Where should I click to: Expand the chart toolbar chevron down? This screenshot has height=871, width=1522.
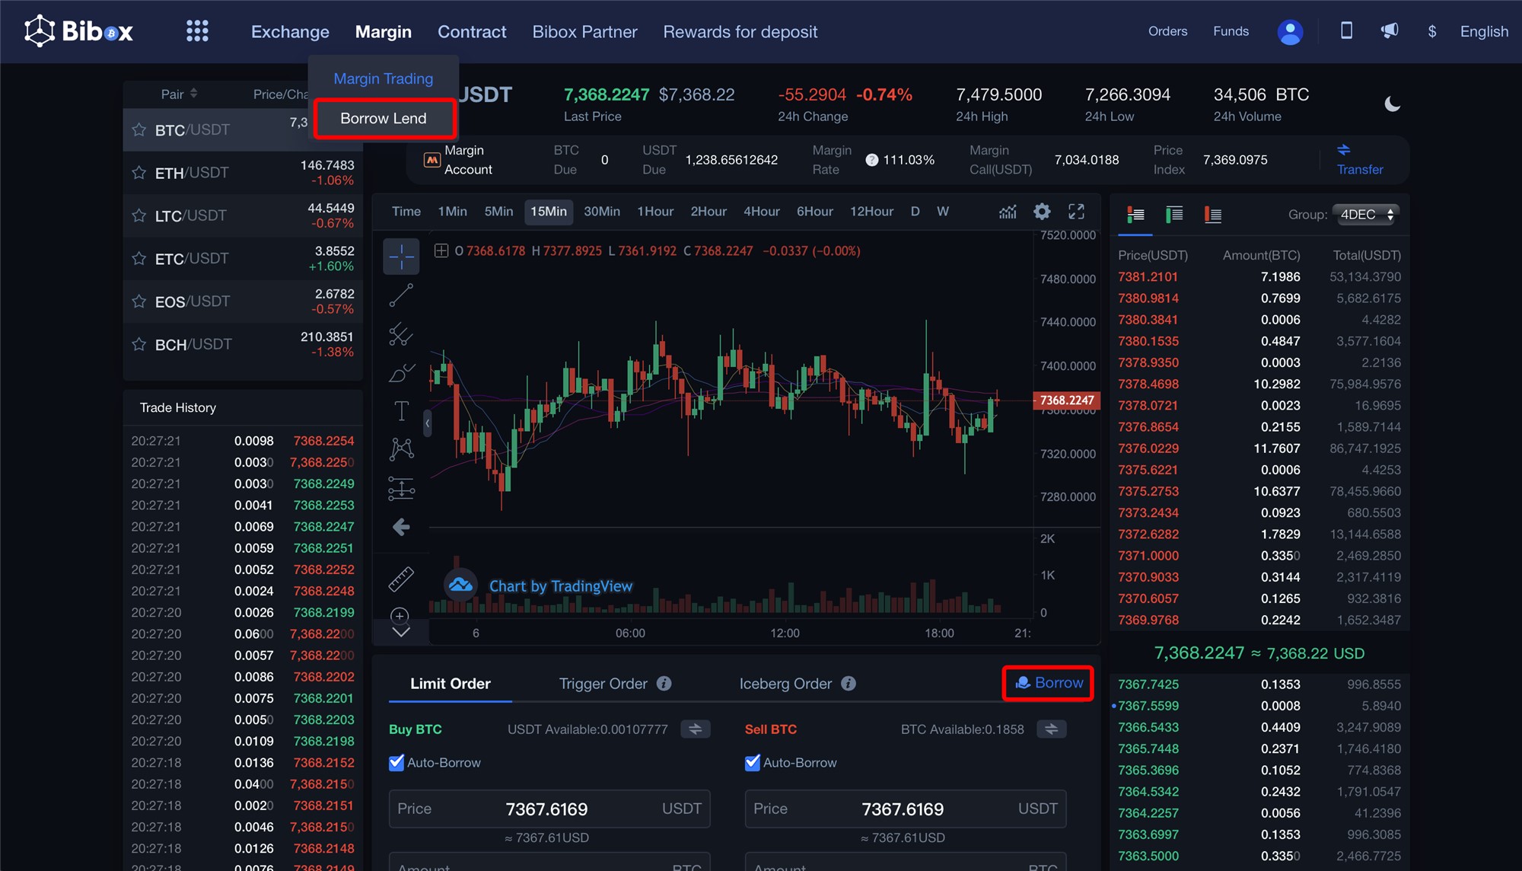click(x=401, y=632)
